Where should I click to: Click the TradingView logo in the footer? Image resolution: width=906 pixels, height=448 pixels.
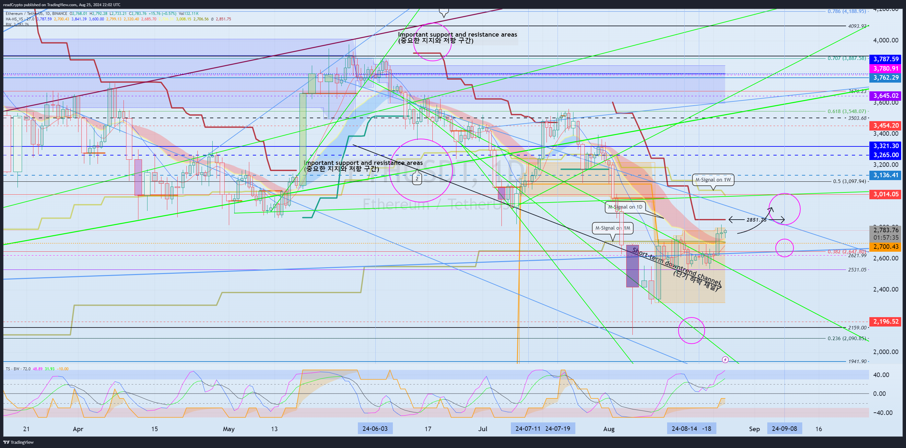[x=18, y=442]
